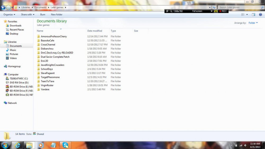This screenshot has width=265, height=149.
Task: Select the SchoolDays folder
Action: [x=47, y=69]
